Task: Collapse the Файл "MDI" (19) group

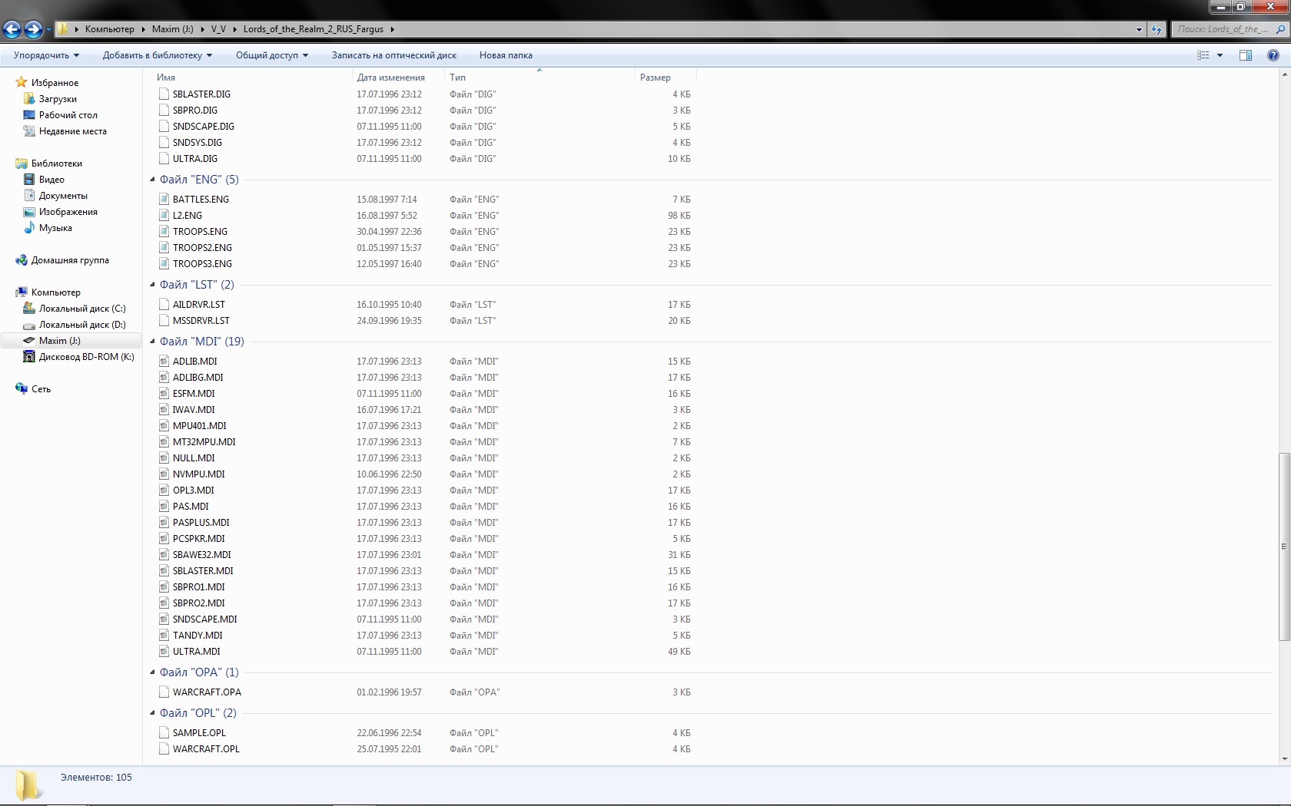Action: [x=152, y=342]
